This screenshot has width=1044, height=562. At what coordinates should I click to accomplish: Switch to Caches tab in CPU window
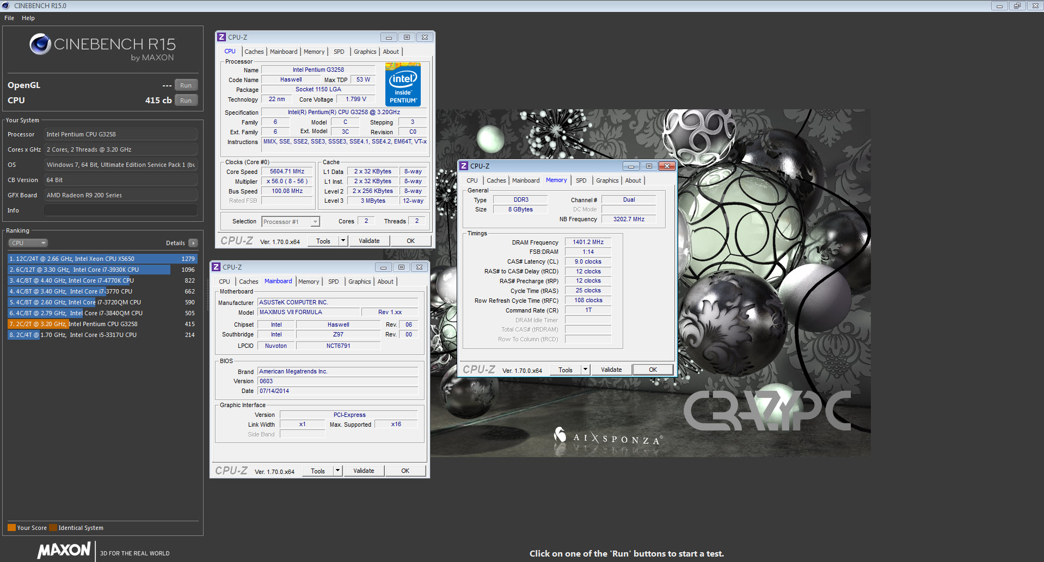click(254, 52)
